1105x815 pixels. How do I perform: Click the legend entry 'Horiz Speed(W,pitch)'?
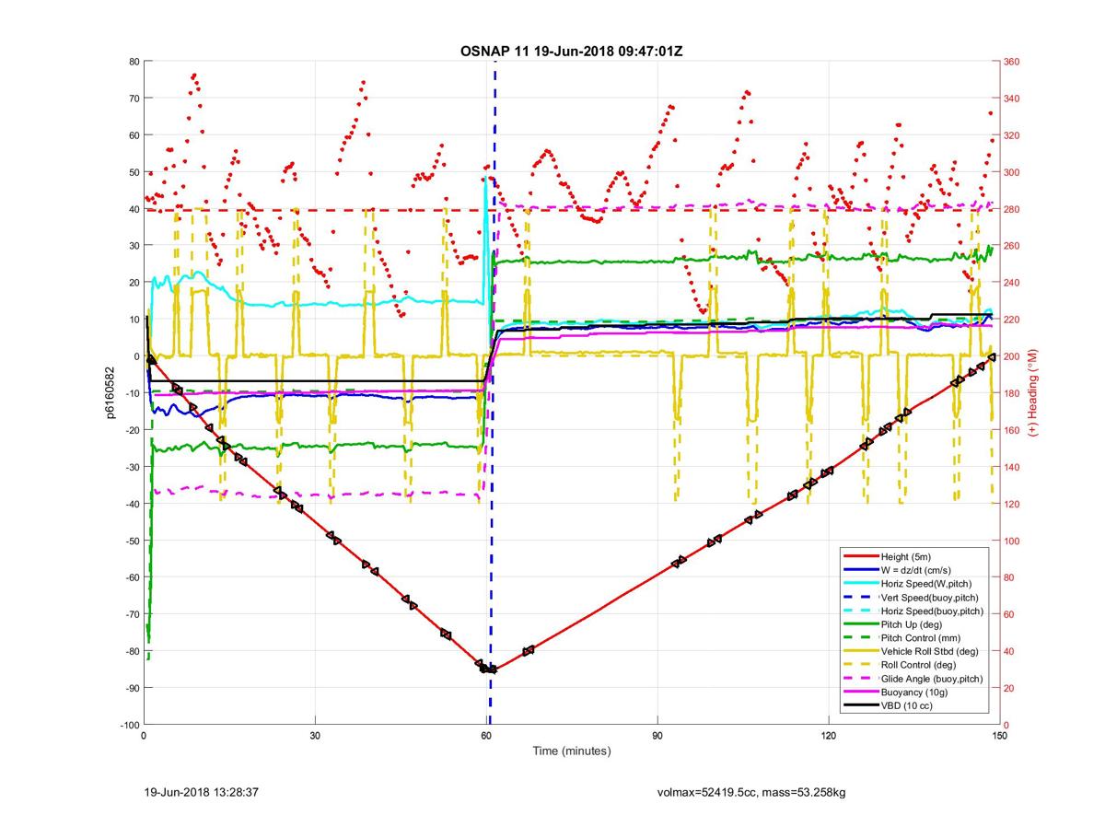click(x=926, y=584)
